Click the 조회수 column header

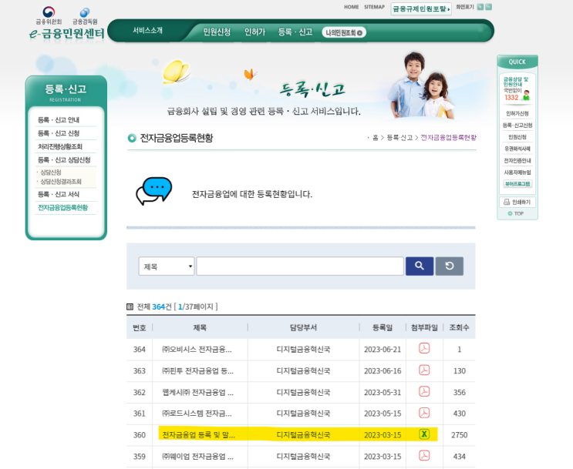[x=459, y=328]
